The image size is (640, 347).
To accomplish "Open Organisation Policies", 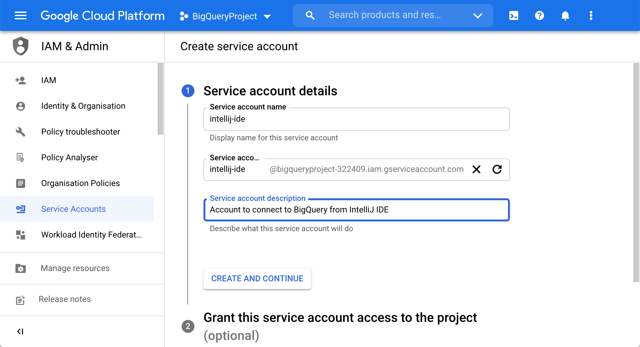I will point(80,183).
